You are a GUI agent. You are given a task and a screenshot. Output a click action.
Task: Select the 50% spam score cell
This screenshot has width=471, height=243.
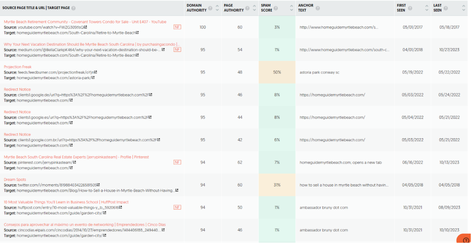[x=277, y=72]
